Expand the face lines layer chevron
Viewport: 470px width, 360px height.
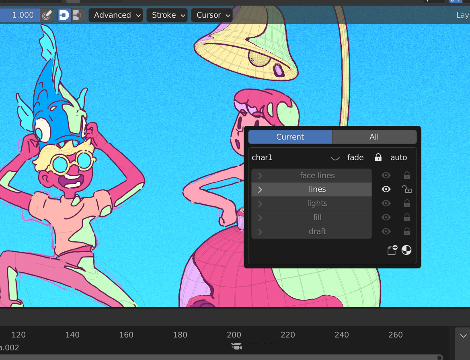coord(260,176)
